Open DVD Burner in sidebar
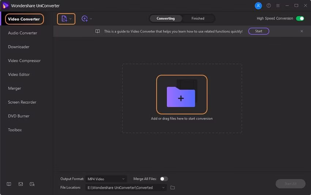Viewport: 311px width, 195px height. [19, 116]
